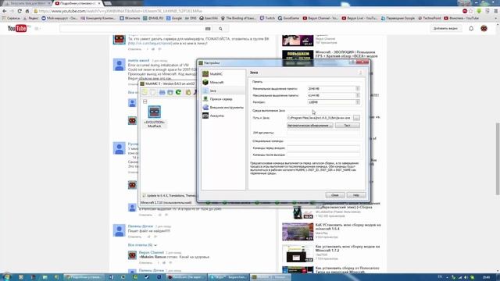Browse for the Java executable path

point(356,118)
